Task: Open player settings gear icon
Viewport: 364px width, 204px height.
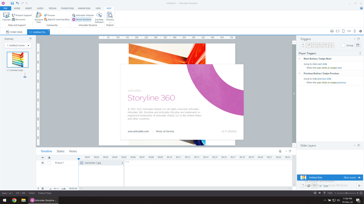Action: pos(360,31)
